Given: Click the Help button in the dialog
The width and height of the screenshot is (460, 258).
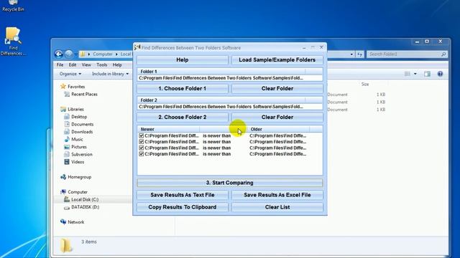Looking at the screenshot, I should point(183,60).
